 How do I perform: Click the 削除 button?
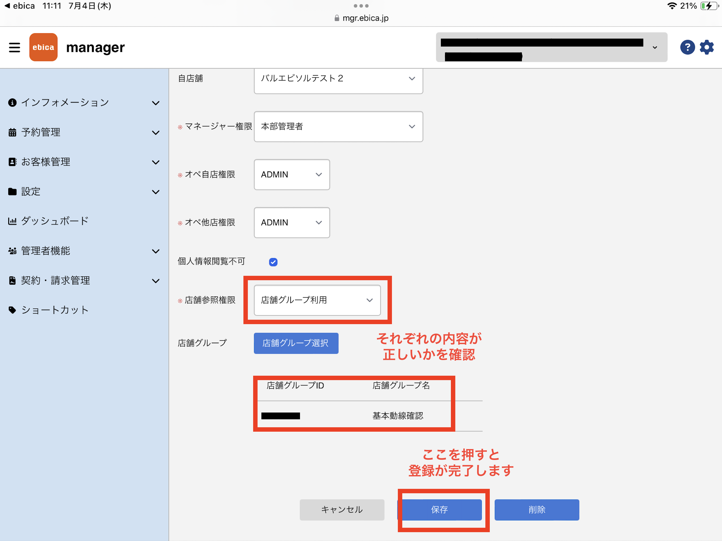(537, 510)
